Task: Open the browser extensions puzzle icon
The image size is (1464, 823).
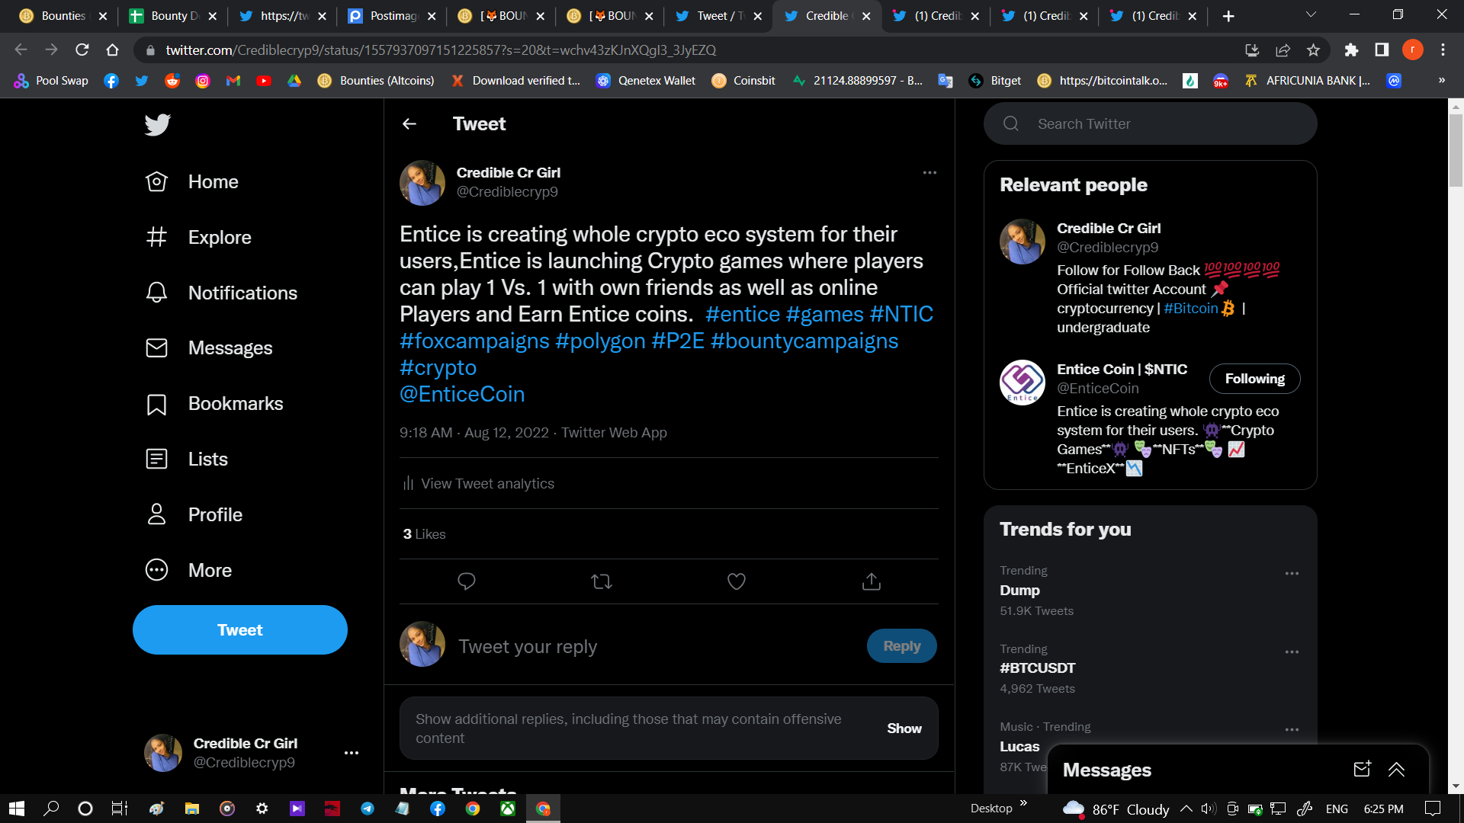Action: pyautogui.click(x=1351, y=50)
